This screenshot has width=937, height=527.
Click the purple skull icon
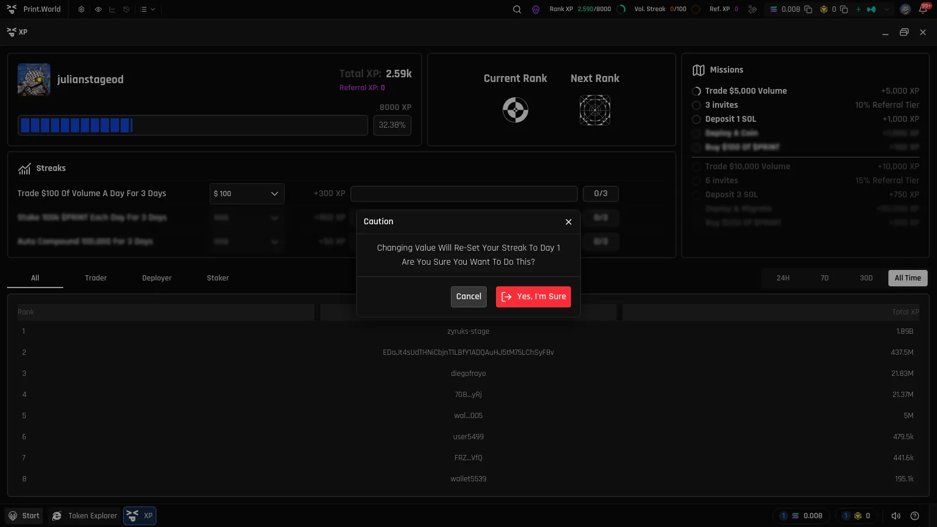(536, 9)
